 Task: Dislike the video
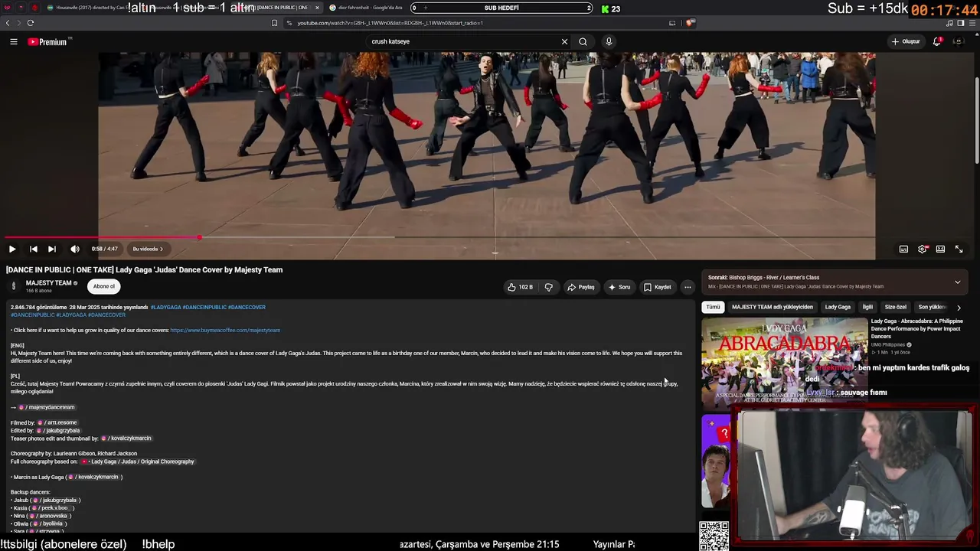[x=549, y=287]
